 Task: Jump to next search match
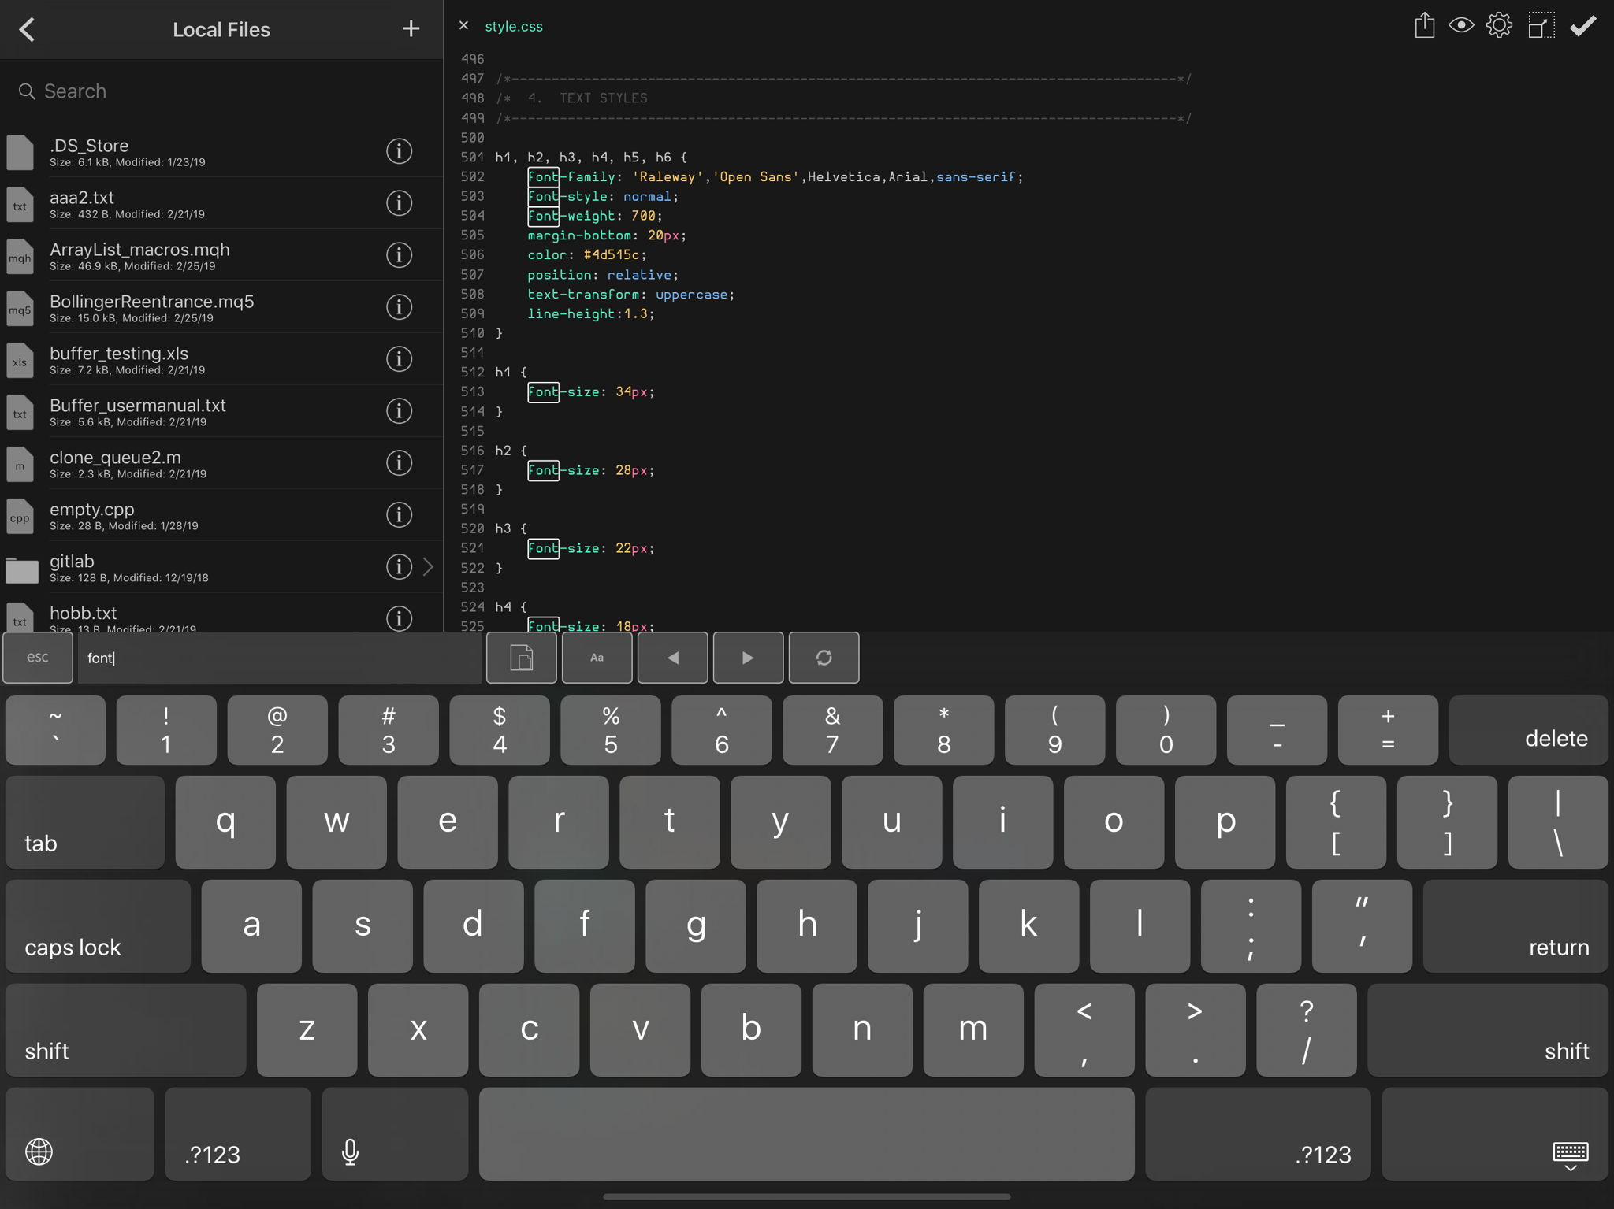coord(748,658)
